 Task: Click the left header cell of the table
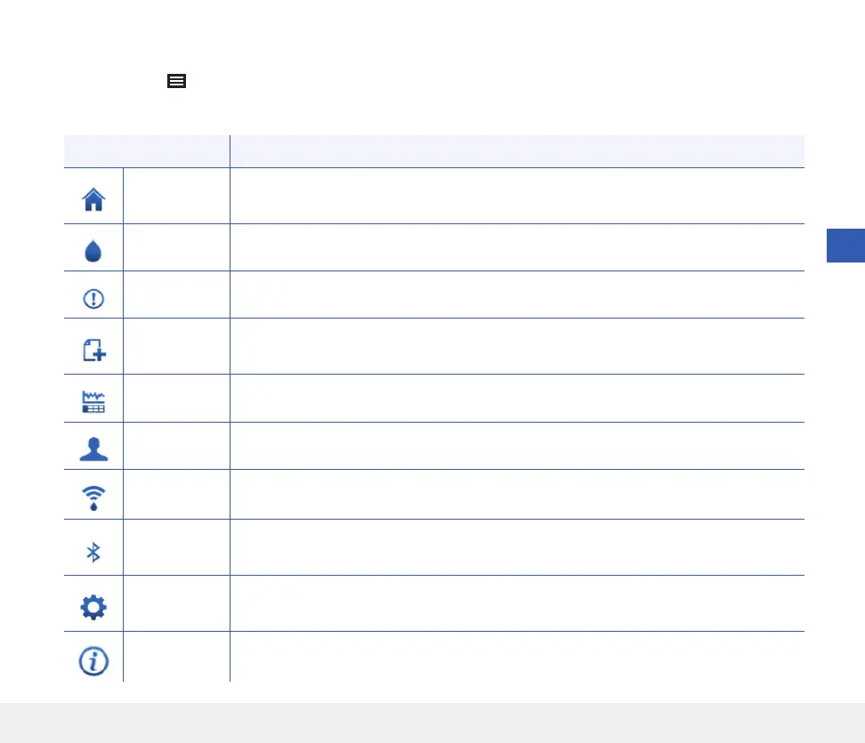point(146,151)
